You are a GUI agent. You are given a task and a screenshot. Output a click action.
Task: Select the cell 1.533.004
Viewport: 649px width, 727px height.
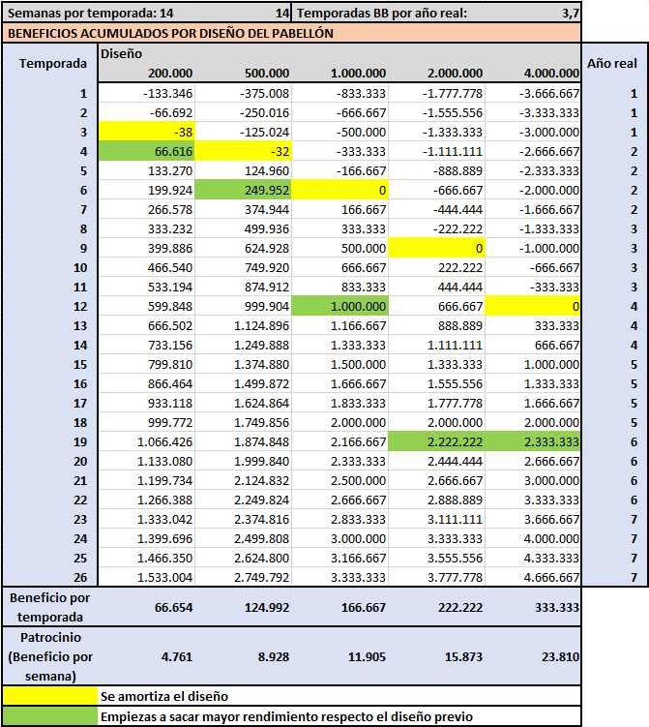point(147,577)
